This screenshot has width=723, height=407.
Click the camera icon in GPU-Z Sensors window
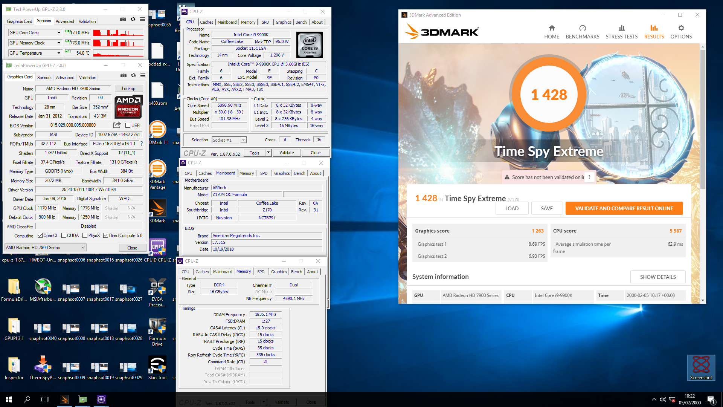pos(123,19)
